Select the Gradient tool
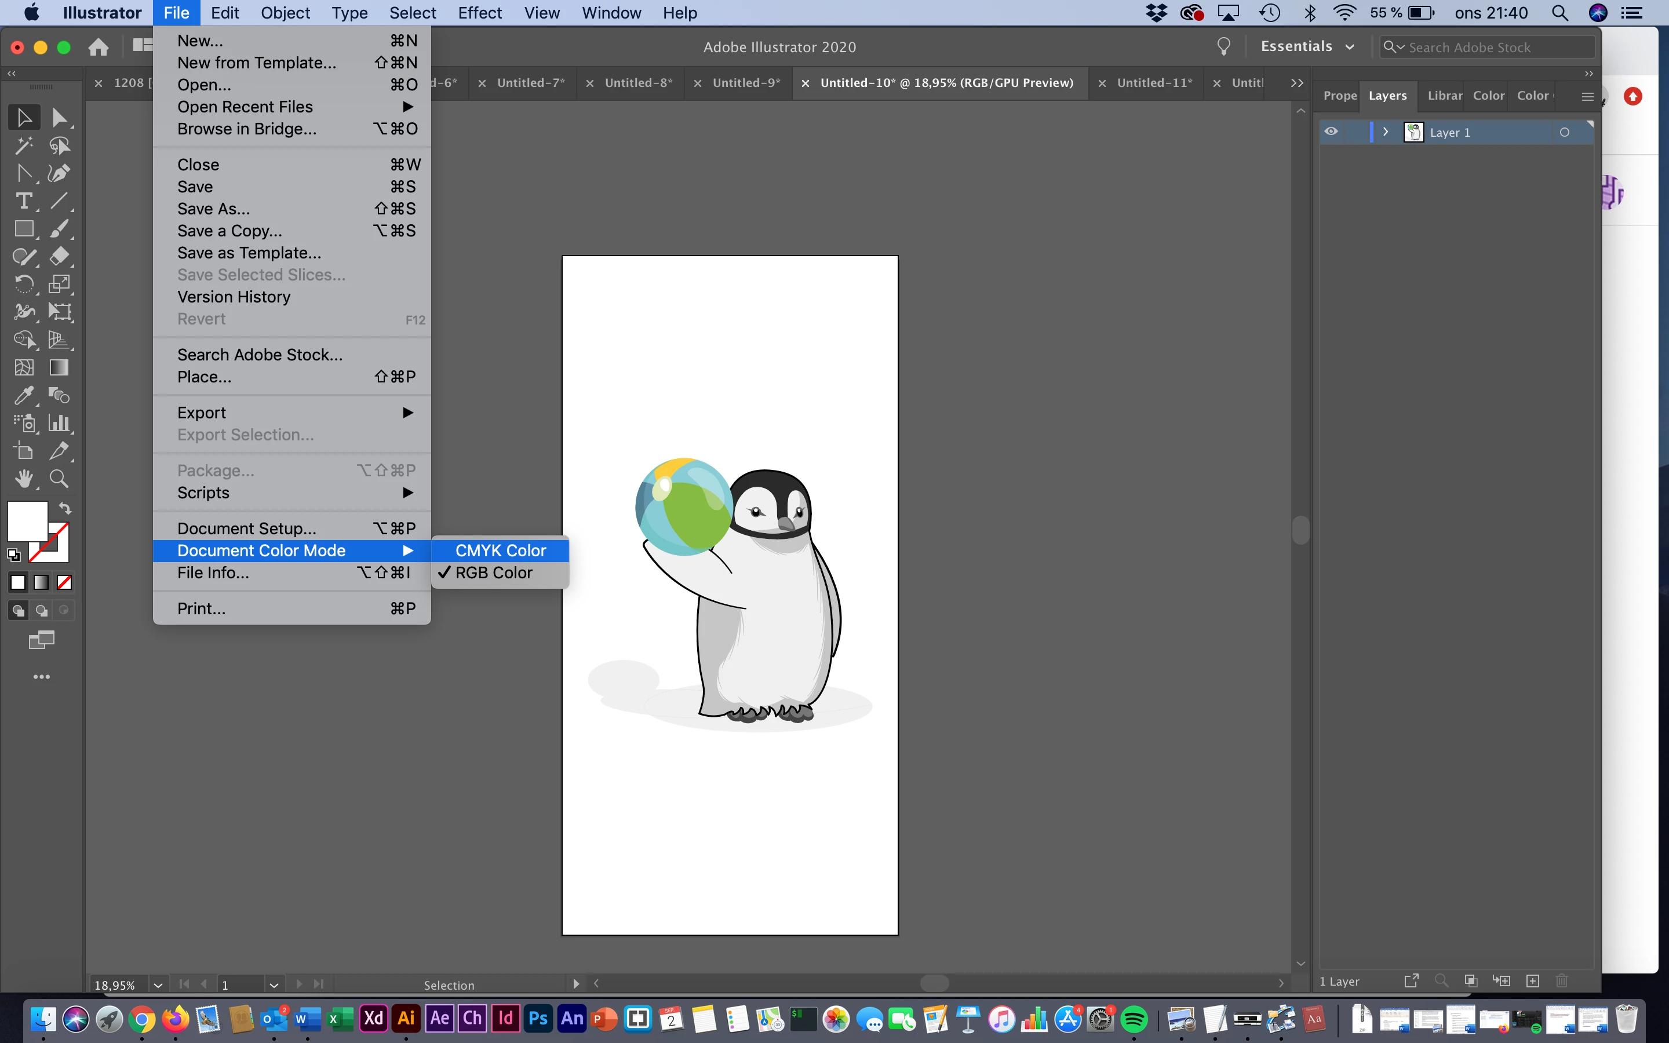Screen dimensions: 1669x1043 pos(59,368)
